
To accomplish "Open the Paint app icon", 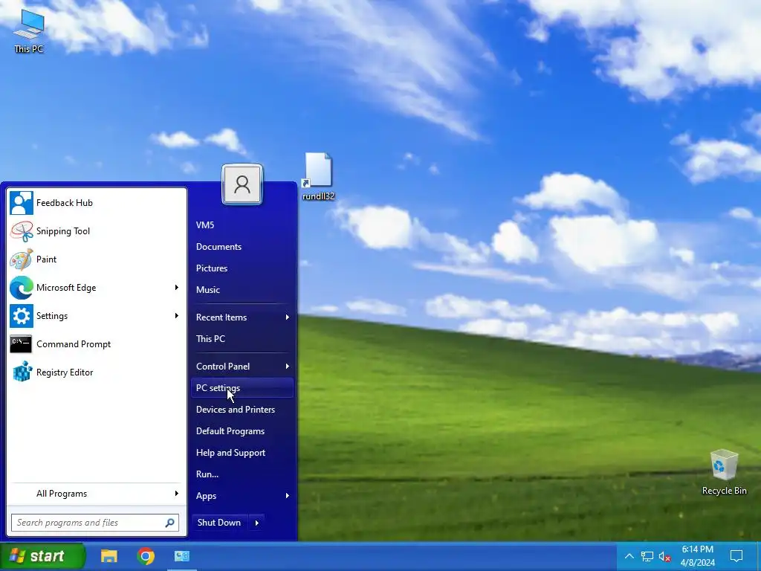I will [22, 259].
